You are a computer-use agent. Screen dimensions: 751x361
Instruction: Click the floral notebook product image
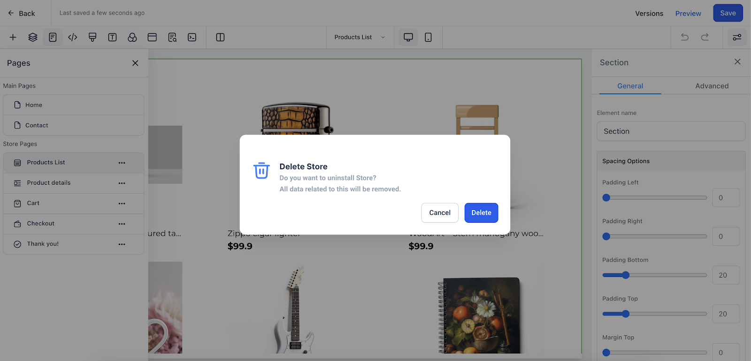click(479, 315)
